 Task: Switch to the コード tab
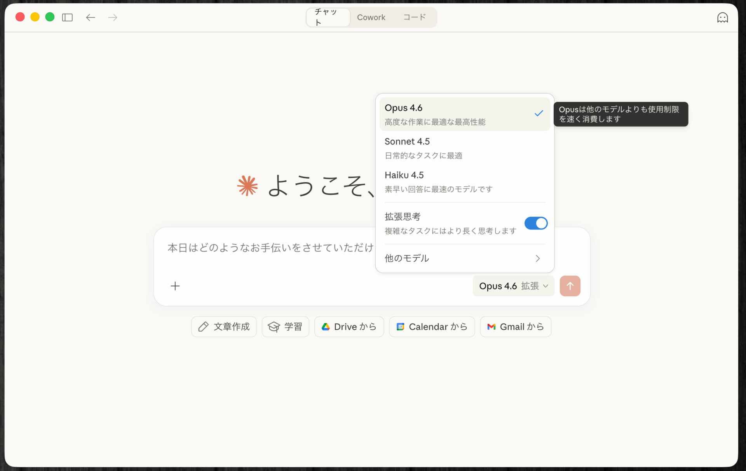[414, 17]
